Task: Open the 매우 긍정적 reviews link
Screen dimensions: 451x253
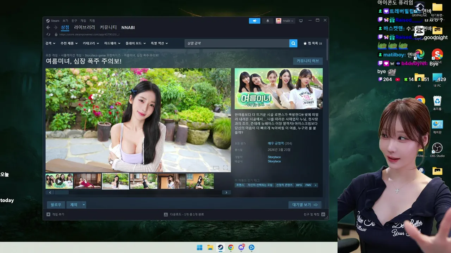Action: pyautogui.click(x=276, y=143)
